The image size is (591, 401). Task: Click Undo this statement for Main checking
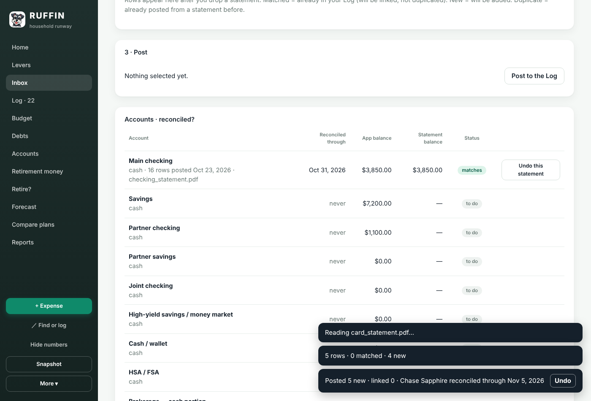(531, 170)
